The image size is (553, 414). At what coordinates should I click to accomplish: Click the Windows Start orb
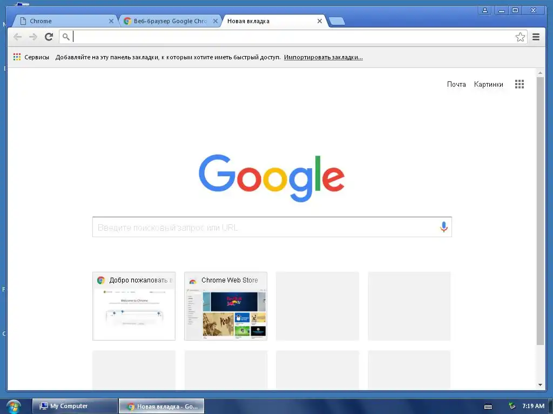[x=14, y=406]
